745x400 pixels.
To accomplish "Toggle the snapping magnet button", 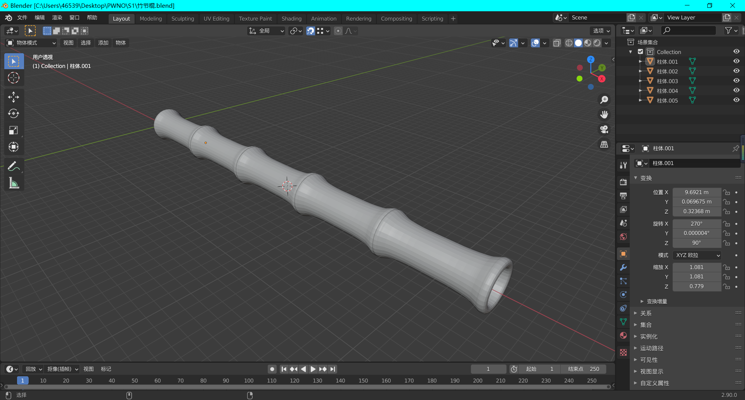I will [310, 31].
